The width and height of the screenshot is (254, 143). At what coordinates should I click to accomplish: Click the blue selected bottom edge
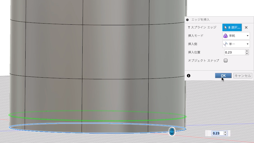97,133
